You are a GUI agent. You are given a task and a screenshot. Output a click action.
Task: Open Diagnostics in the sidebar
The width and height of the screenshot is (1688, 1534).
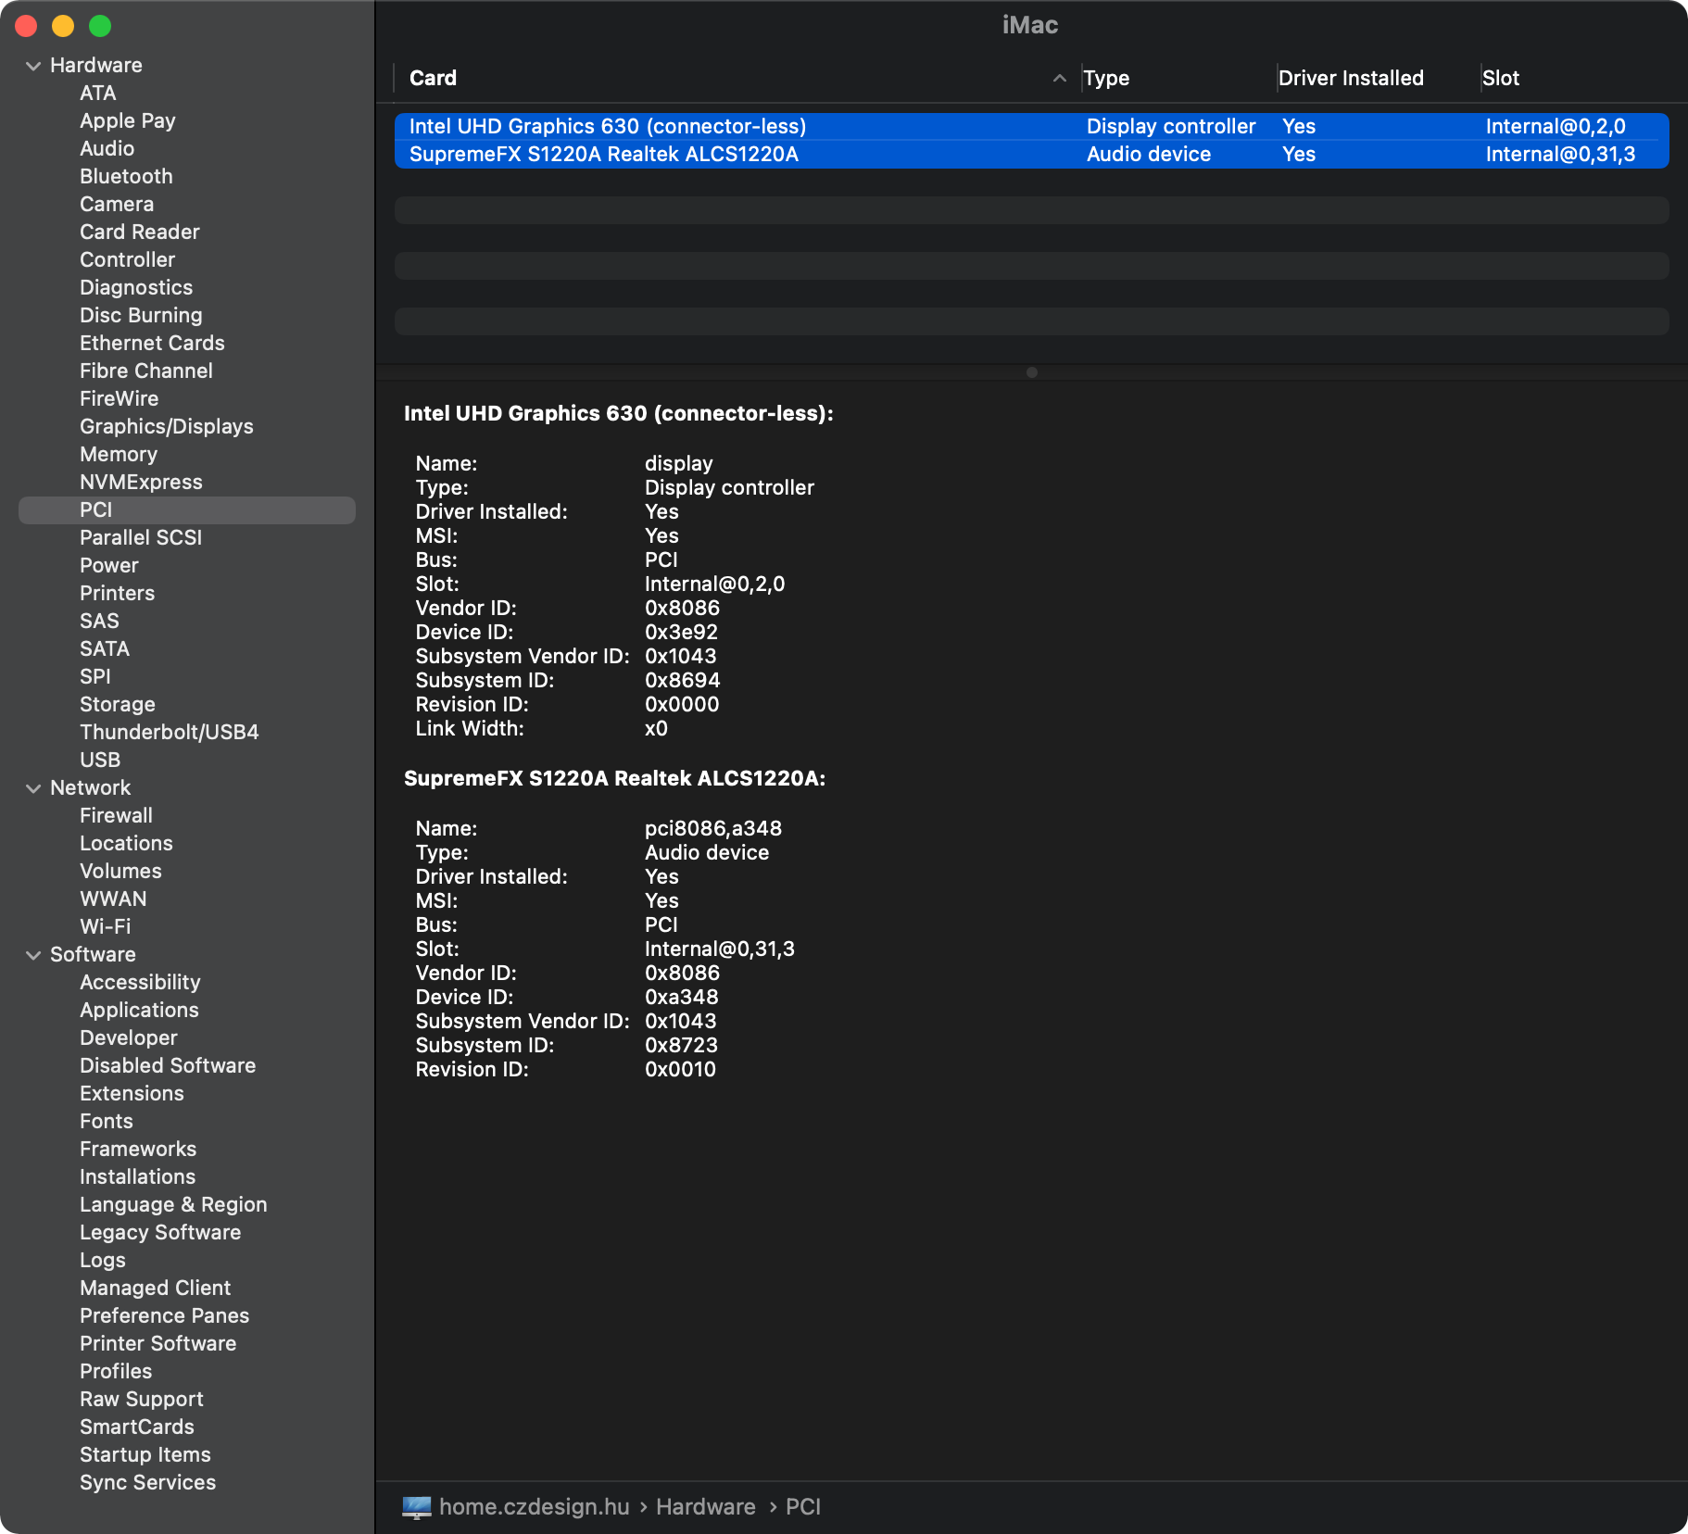pos(136,288)
